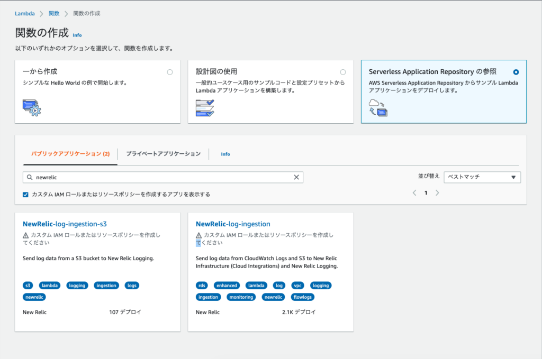Click page number 1 in pagination
The width and height of the screenshot is (542, 359).
click(426, 193)
